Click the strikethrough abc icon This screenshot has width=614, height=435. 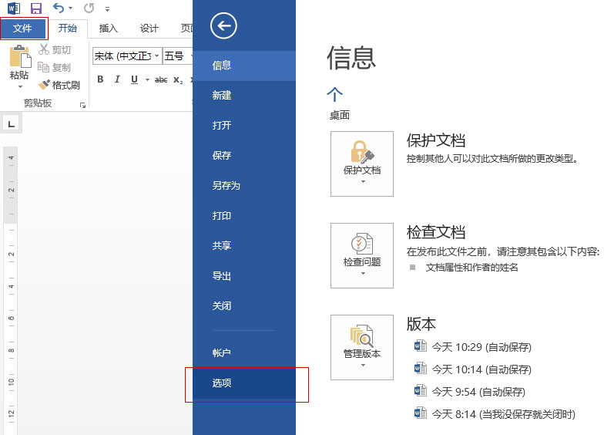pyautogui.click(x=160, y=79)
